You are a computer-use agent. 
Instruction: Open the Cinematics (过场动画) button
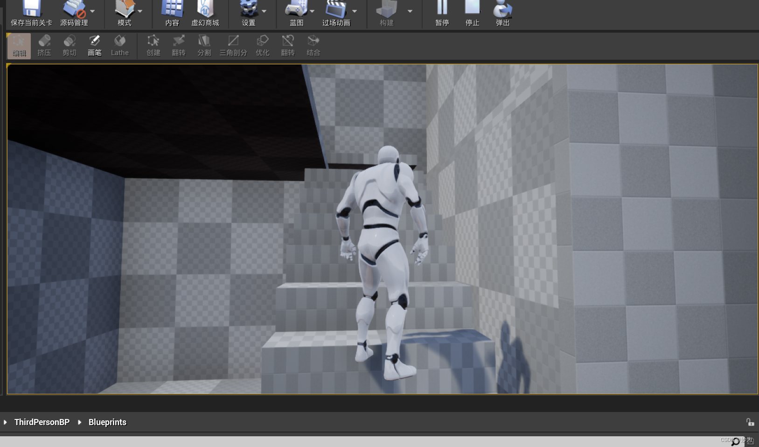(x=336, y=13)
